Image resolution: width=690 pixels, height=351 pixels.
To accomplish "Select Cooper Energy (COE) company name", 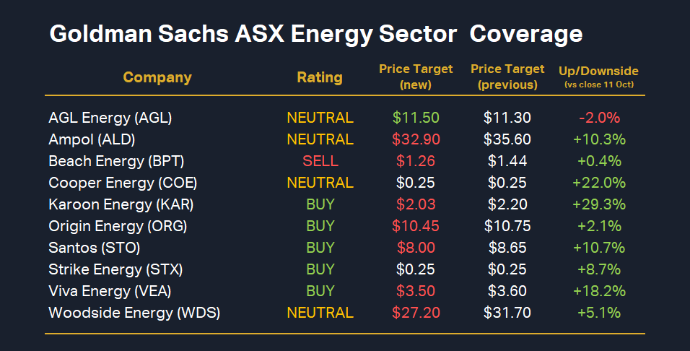I will click(x=123, y=183).
